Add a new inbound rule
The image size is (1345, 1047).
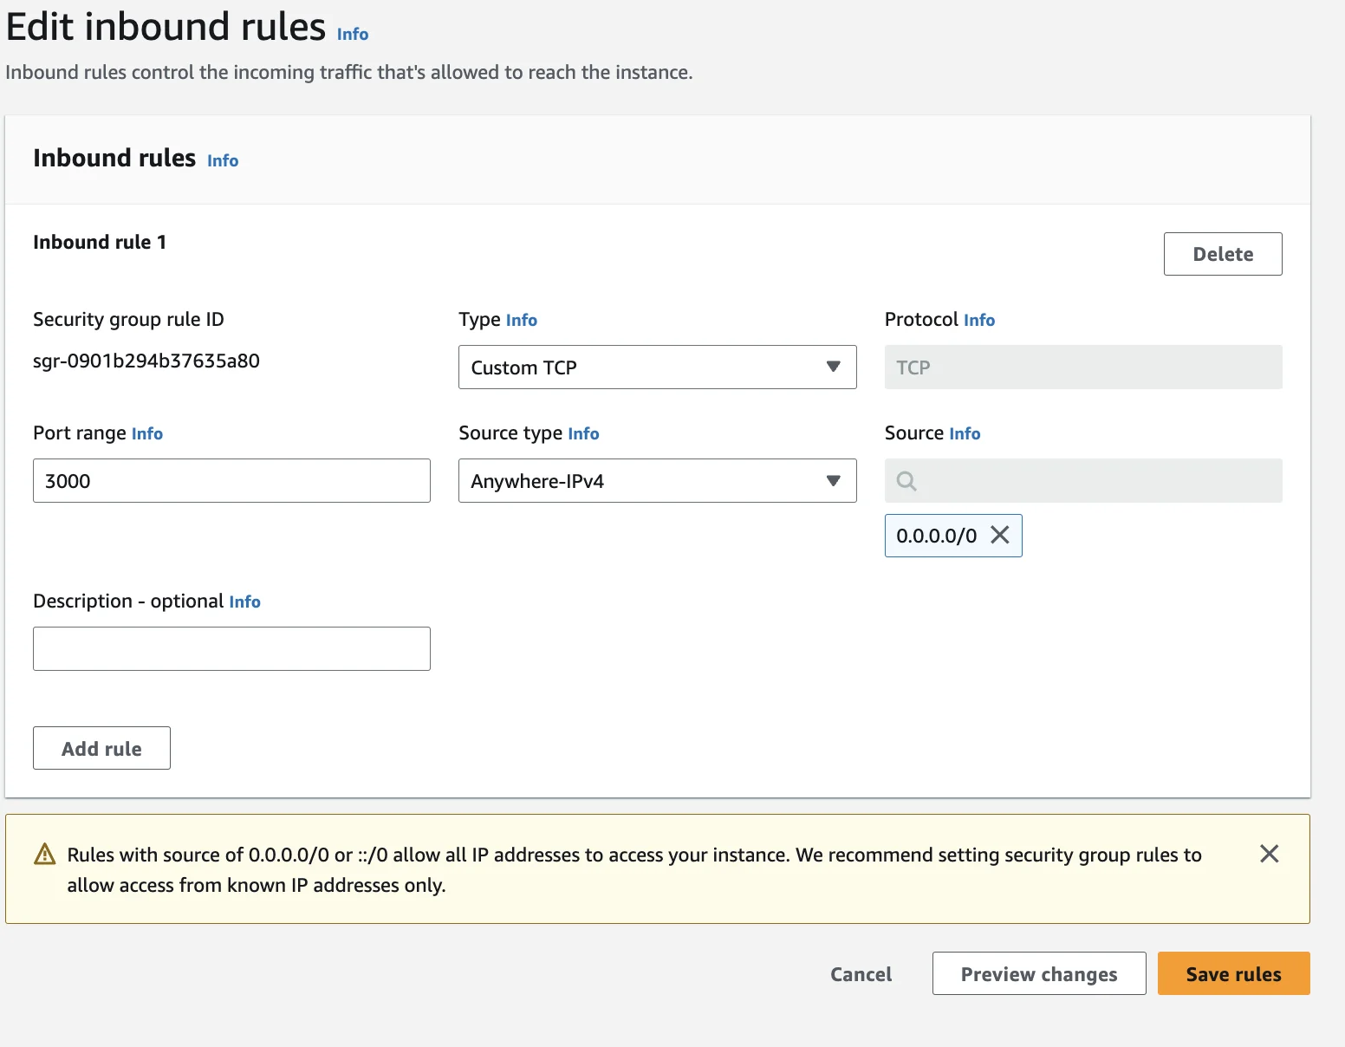[x=101, y=747]
